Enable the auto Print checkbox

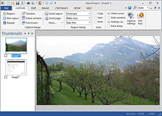(x=95, y=22)
